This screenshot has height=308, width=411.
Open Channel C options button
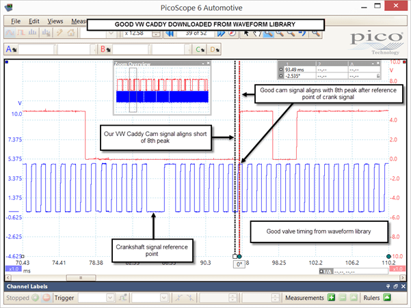pos(200,49)
